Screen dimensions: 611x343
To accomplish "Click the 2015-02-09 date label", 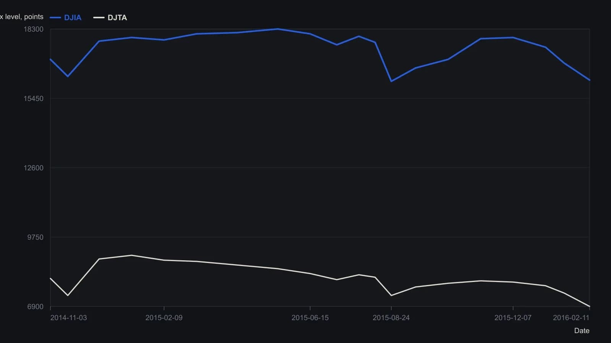I will point(164,318).
